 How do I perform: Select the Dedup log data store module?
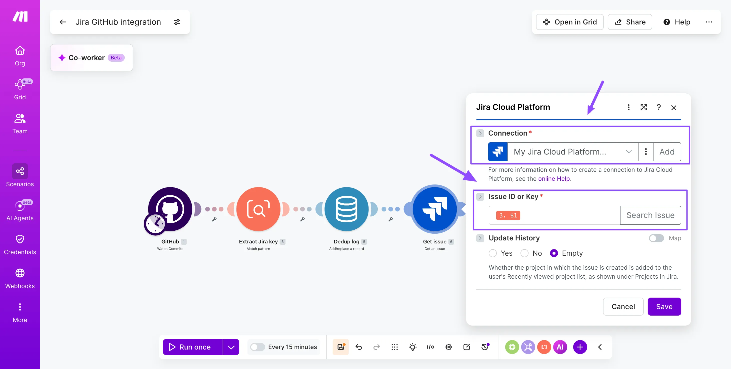coord(346,209)
